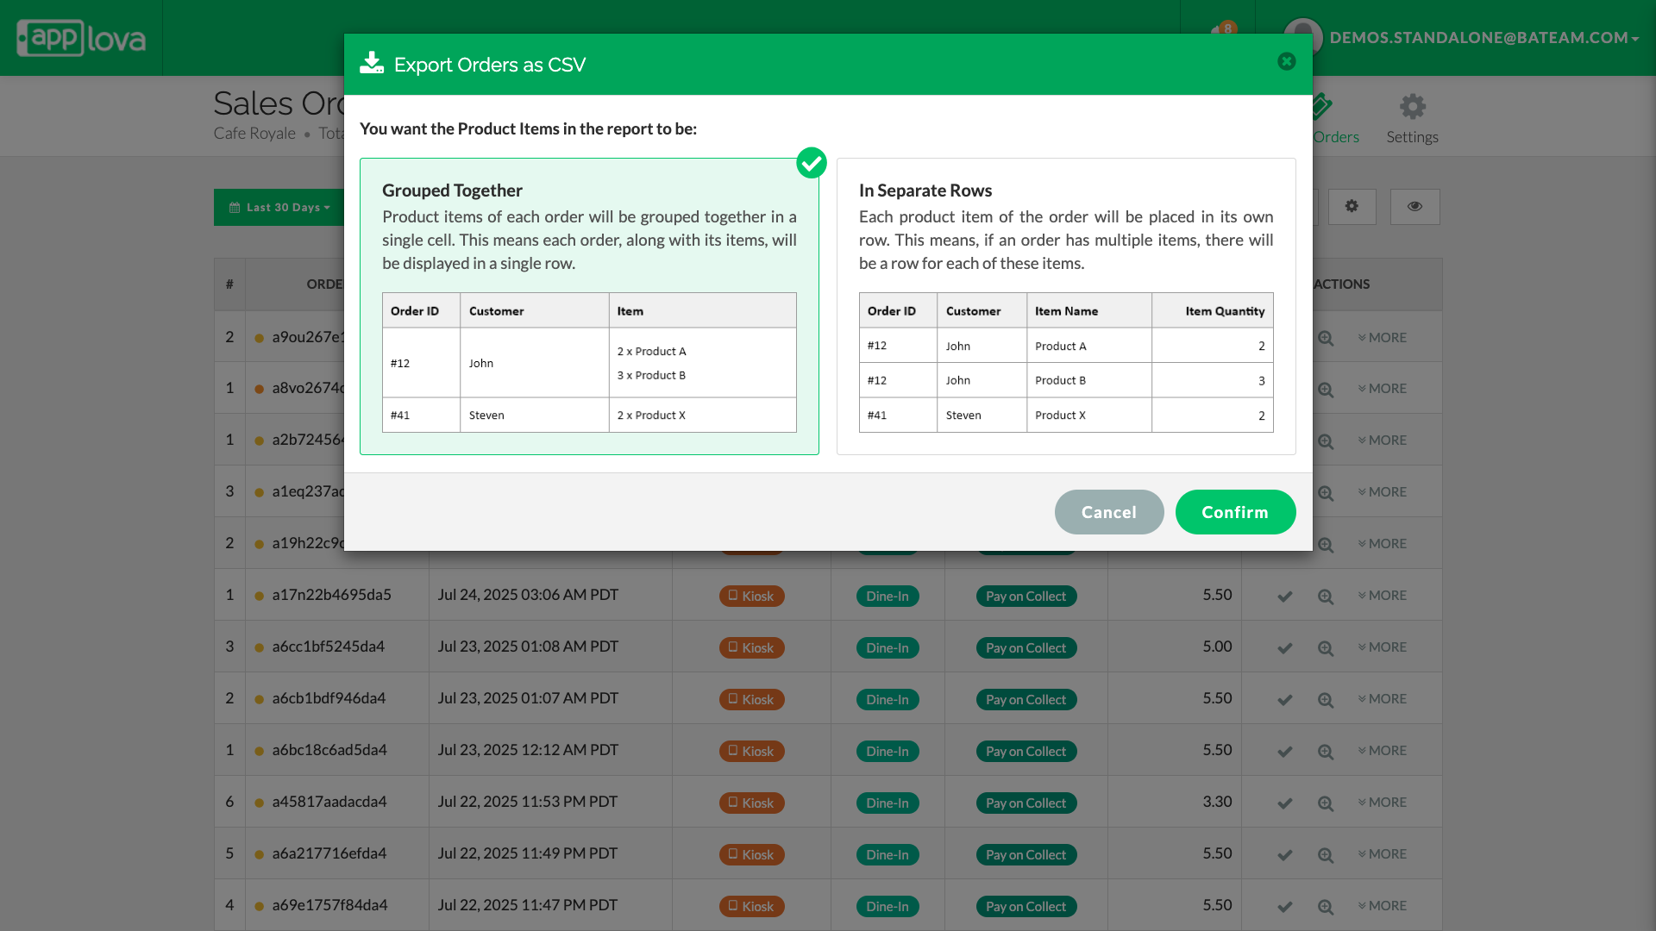Click magnifier icon for order a45817aadacda4

pyautogui.click(x=1326, y=803)
